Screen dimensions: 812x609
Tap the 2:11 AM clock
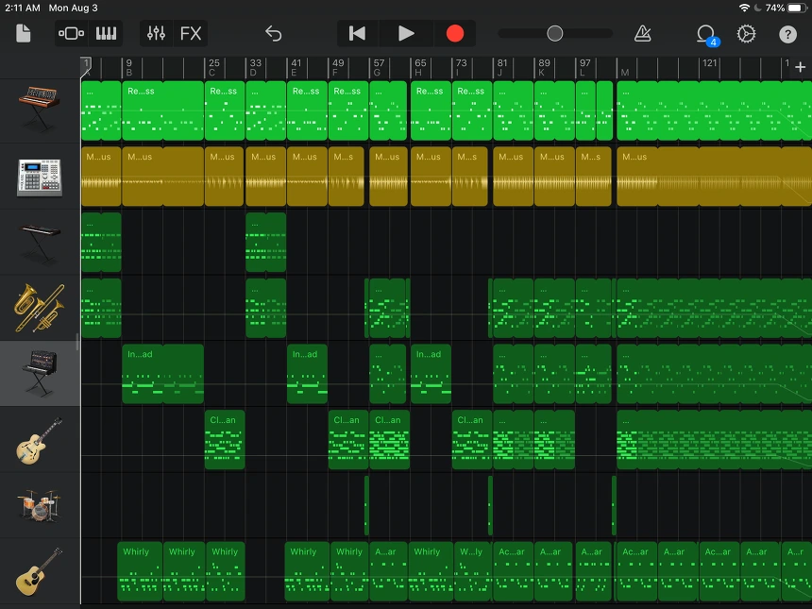coord(23,8)
